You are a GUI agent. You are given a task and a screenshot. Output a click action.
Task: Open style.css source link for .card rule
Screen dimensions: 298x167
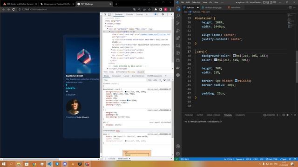(x=159, y=89)
